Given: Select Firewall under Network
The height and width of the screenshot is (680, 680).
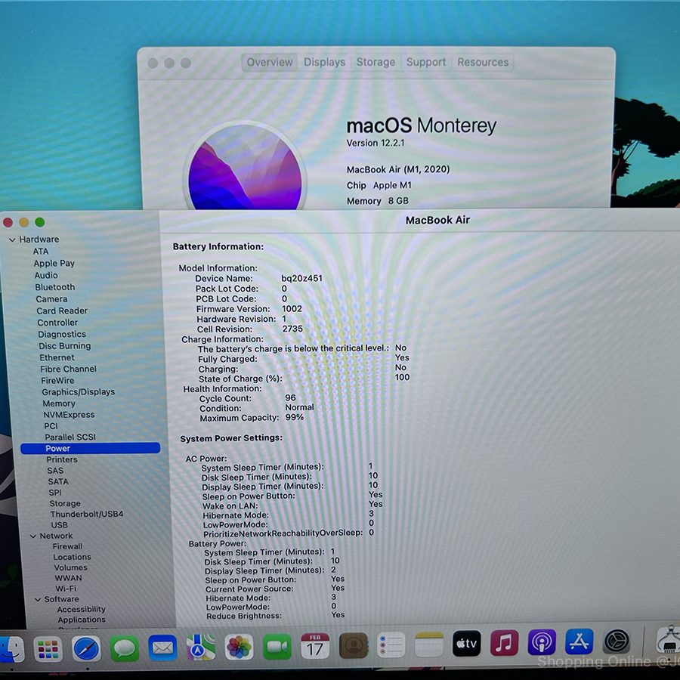Looking at the screenshot, I should (68, 547).
